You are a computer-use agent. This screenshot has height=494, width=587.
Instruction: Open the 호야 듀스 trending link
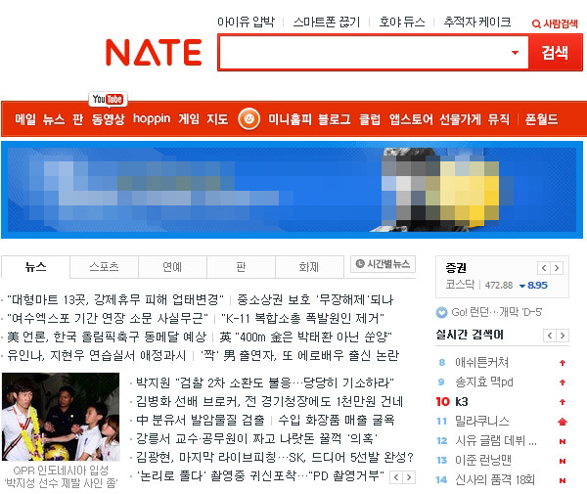click(402, 22)
